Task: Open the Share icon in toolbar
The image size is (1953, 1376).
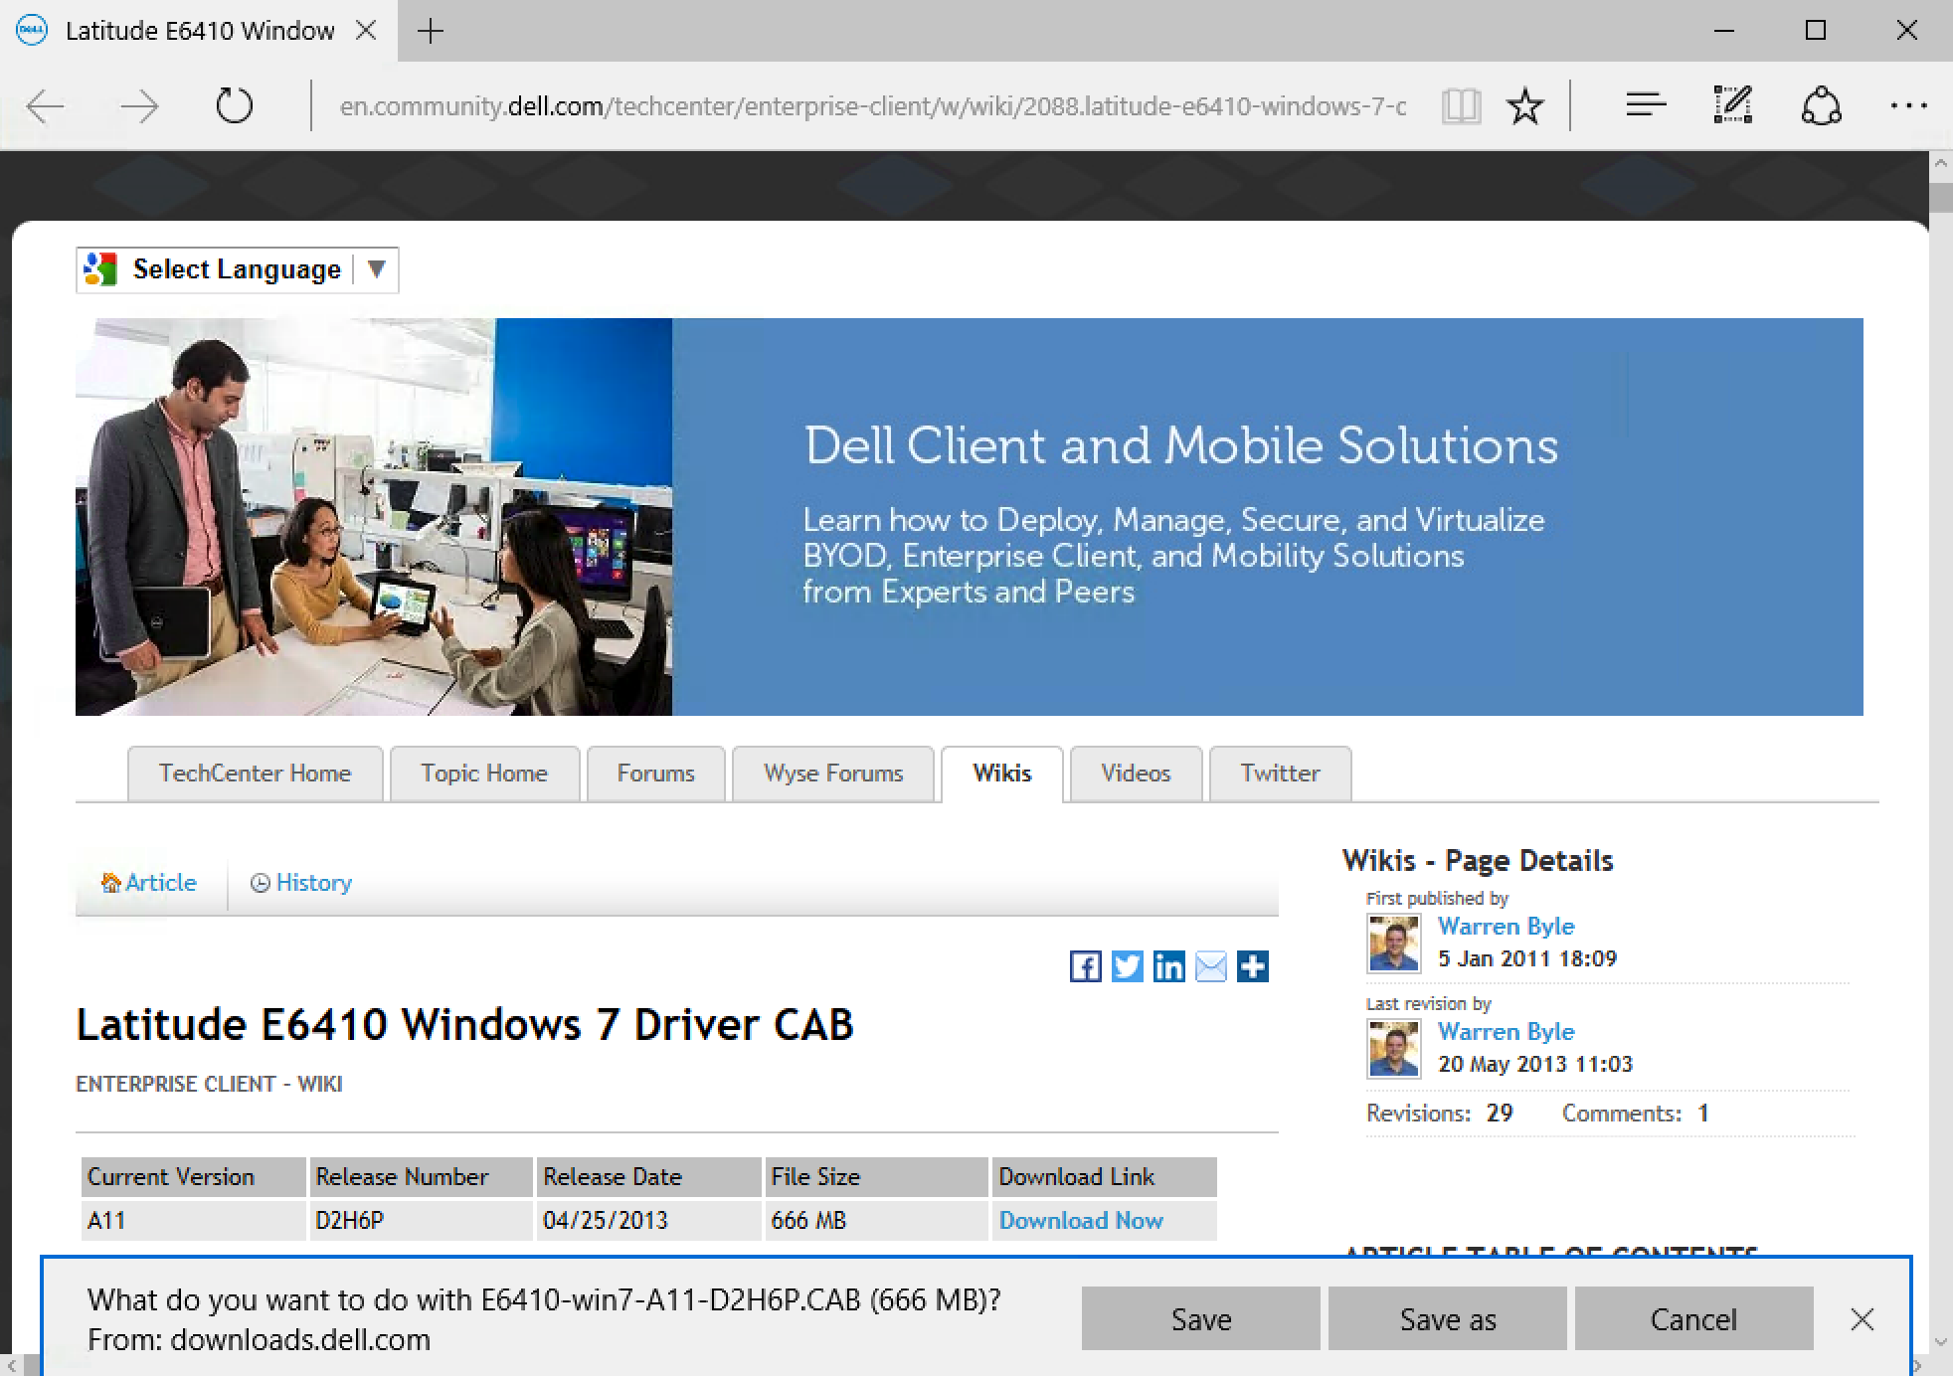Action: pyautogui.click(x=1821, y=105)
